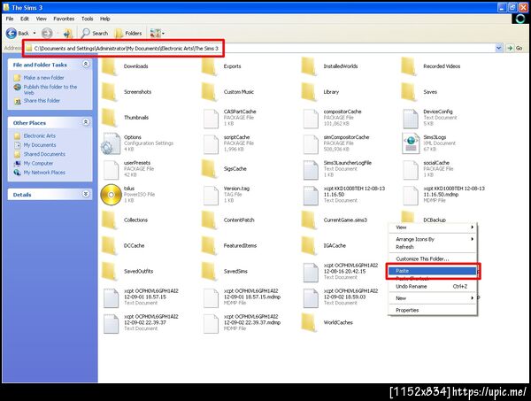Select the Exports folder icon
Viewport: 531px width, 401px height.
pyautogui.click(x=209, y=66)
